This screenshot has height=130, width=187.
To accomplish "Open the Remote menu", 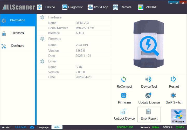I will tap(126, 7).
